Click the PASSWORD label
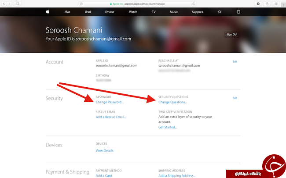Viewport: 286px width, 178px height. [x=103, y=97]
